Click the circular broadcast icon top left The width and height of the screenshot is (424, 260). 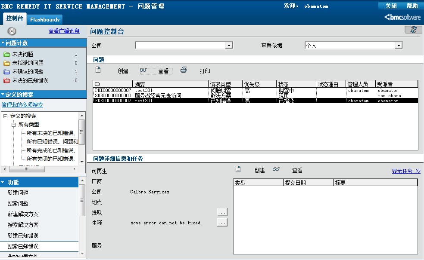12,31
